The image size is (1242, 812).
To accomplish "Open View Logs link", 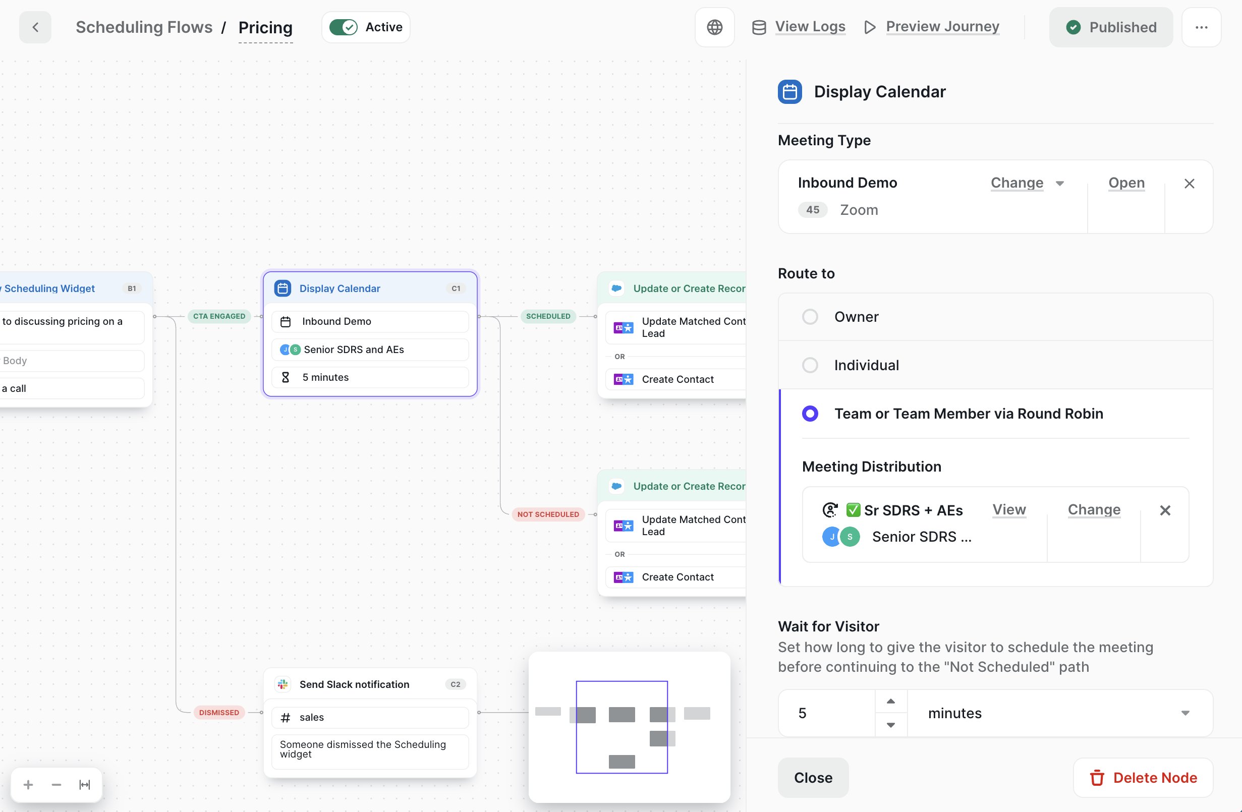I will click(810, 27).
